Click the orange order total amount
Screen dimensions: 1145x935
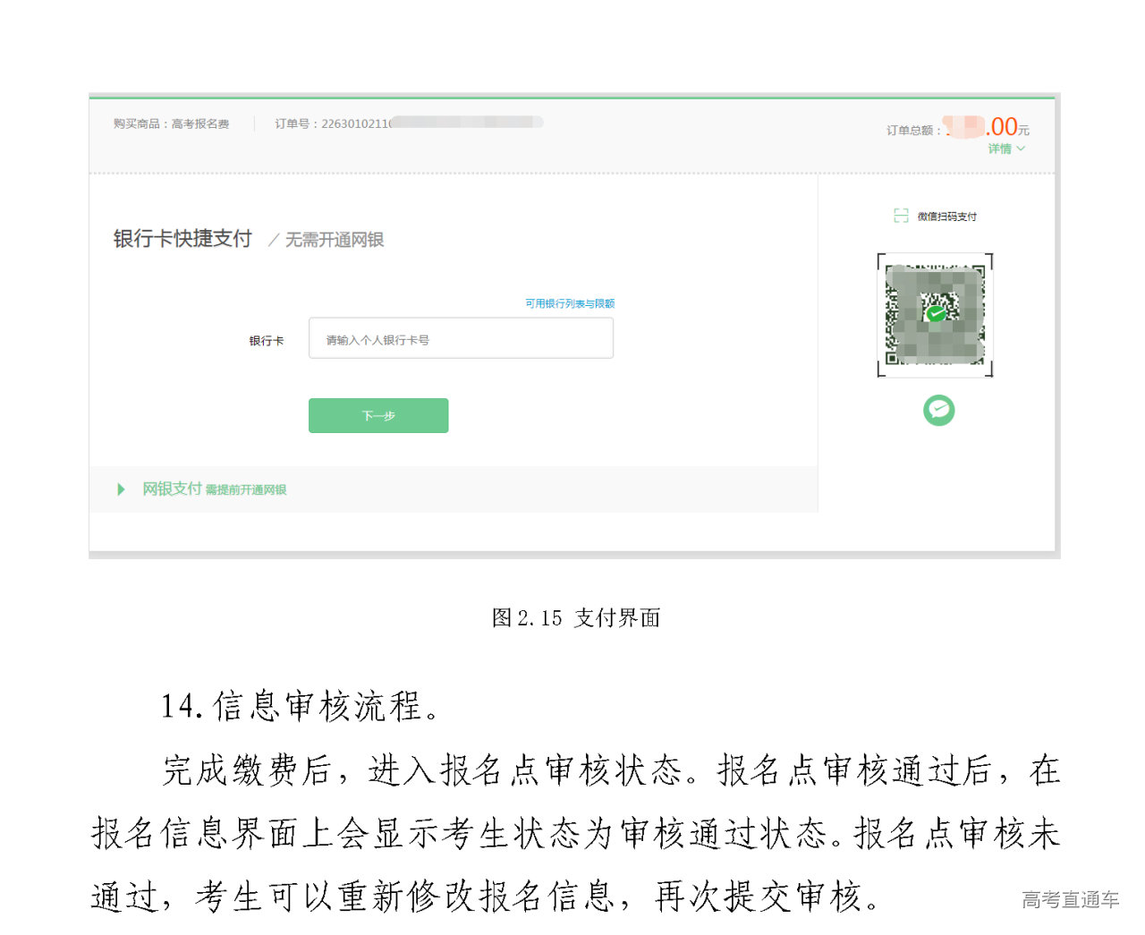coord(1003,128)
